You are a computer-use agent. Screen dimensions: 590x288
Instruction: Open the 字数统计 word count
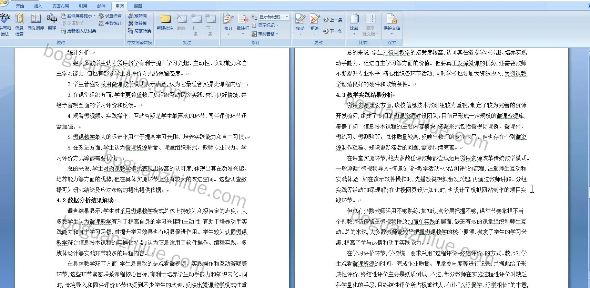pyautogui.click(x=110, y=23)
